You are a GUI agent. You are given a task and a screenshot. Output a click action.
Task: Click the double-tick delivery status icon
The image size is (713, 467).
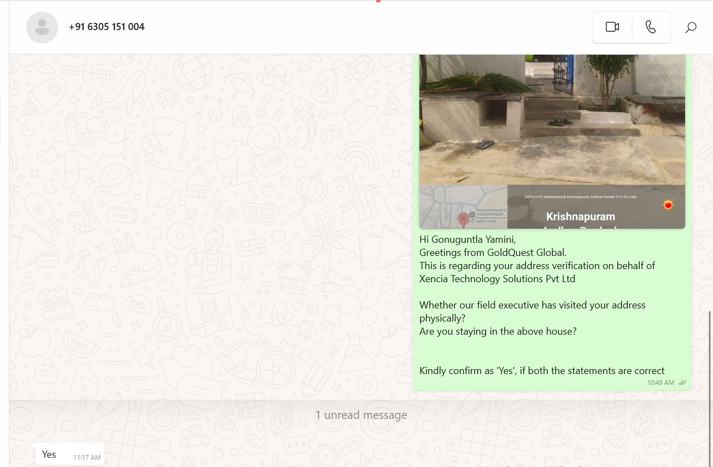click(x=682, y=383)
